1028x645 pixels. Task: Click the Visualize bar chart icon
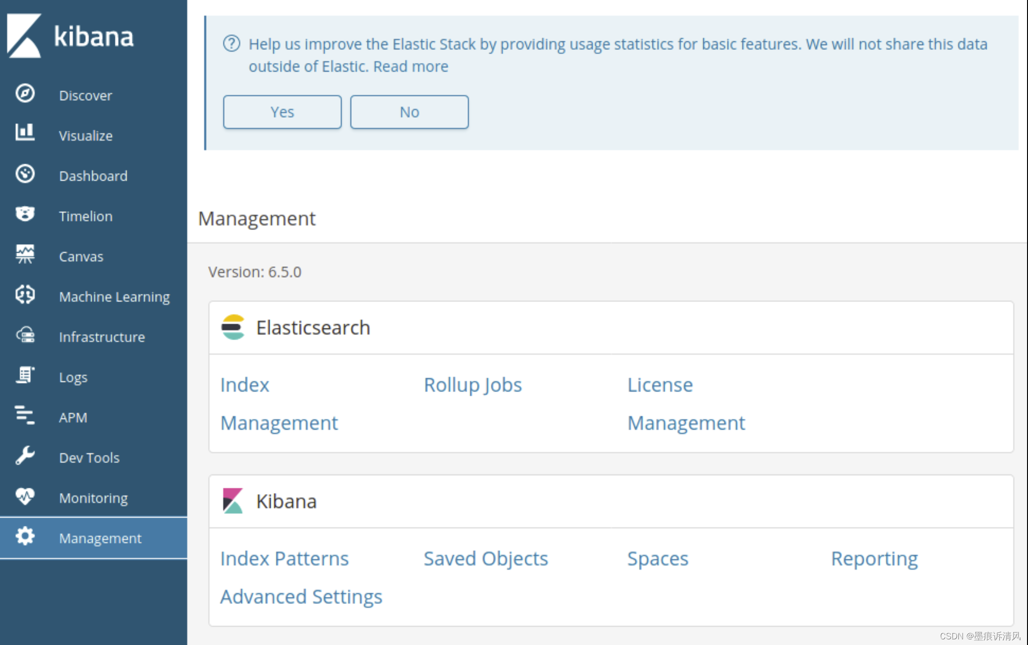25,133
